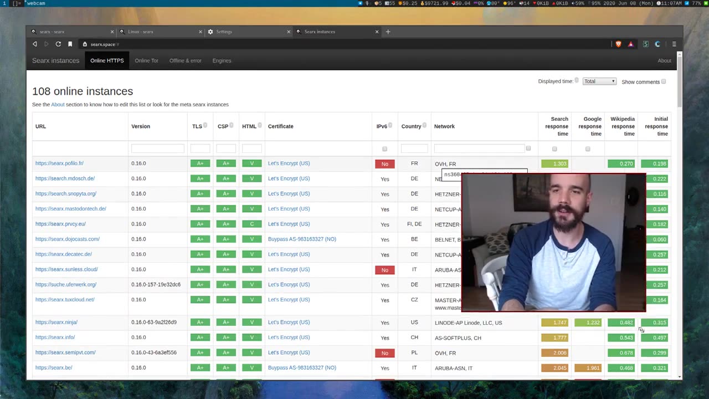The width and height of the screenshot is (709, 399).
Task: Open the https://searx.pofilo.fr/ link
Action: (x=59, y=163)
